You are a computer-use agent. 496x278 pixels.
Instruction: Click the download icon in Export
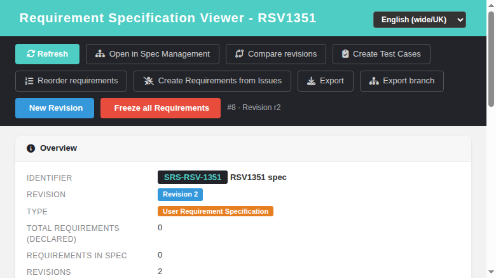coord(311,81)
